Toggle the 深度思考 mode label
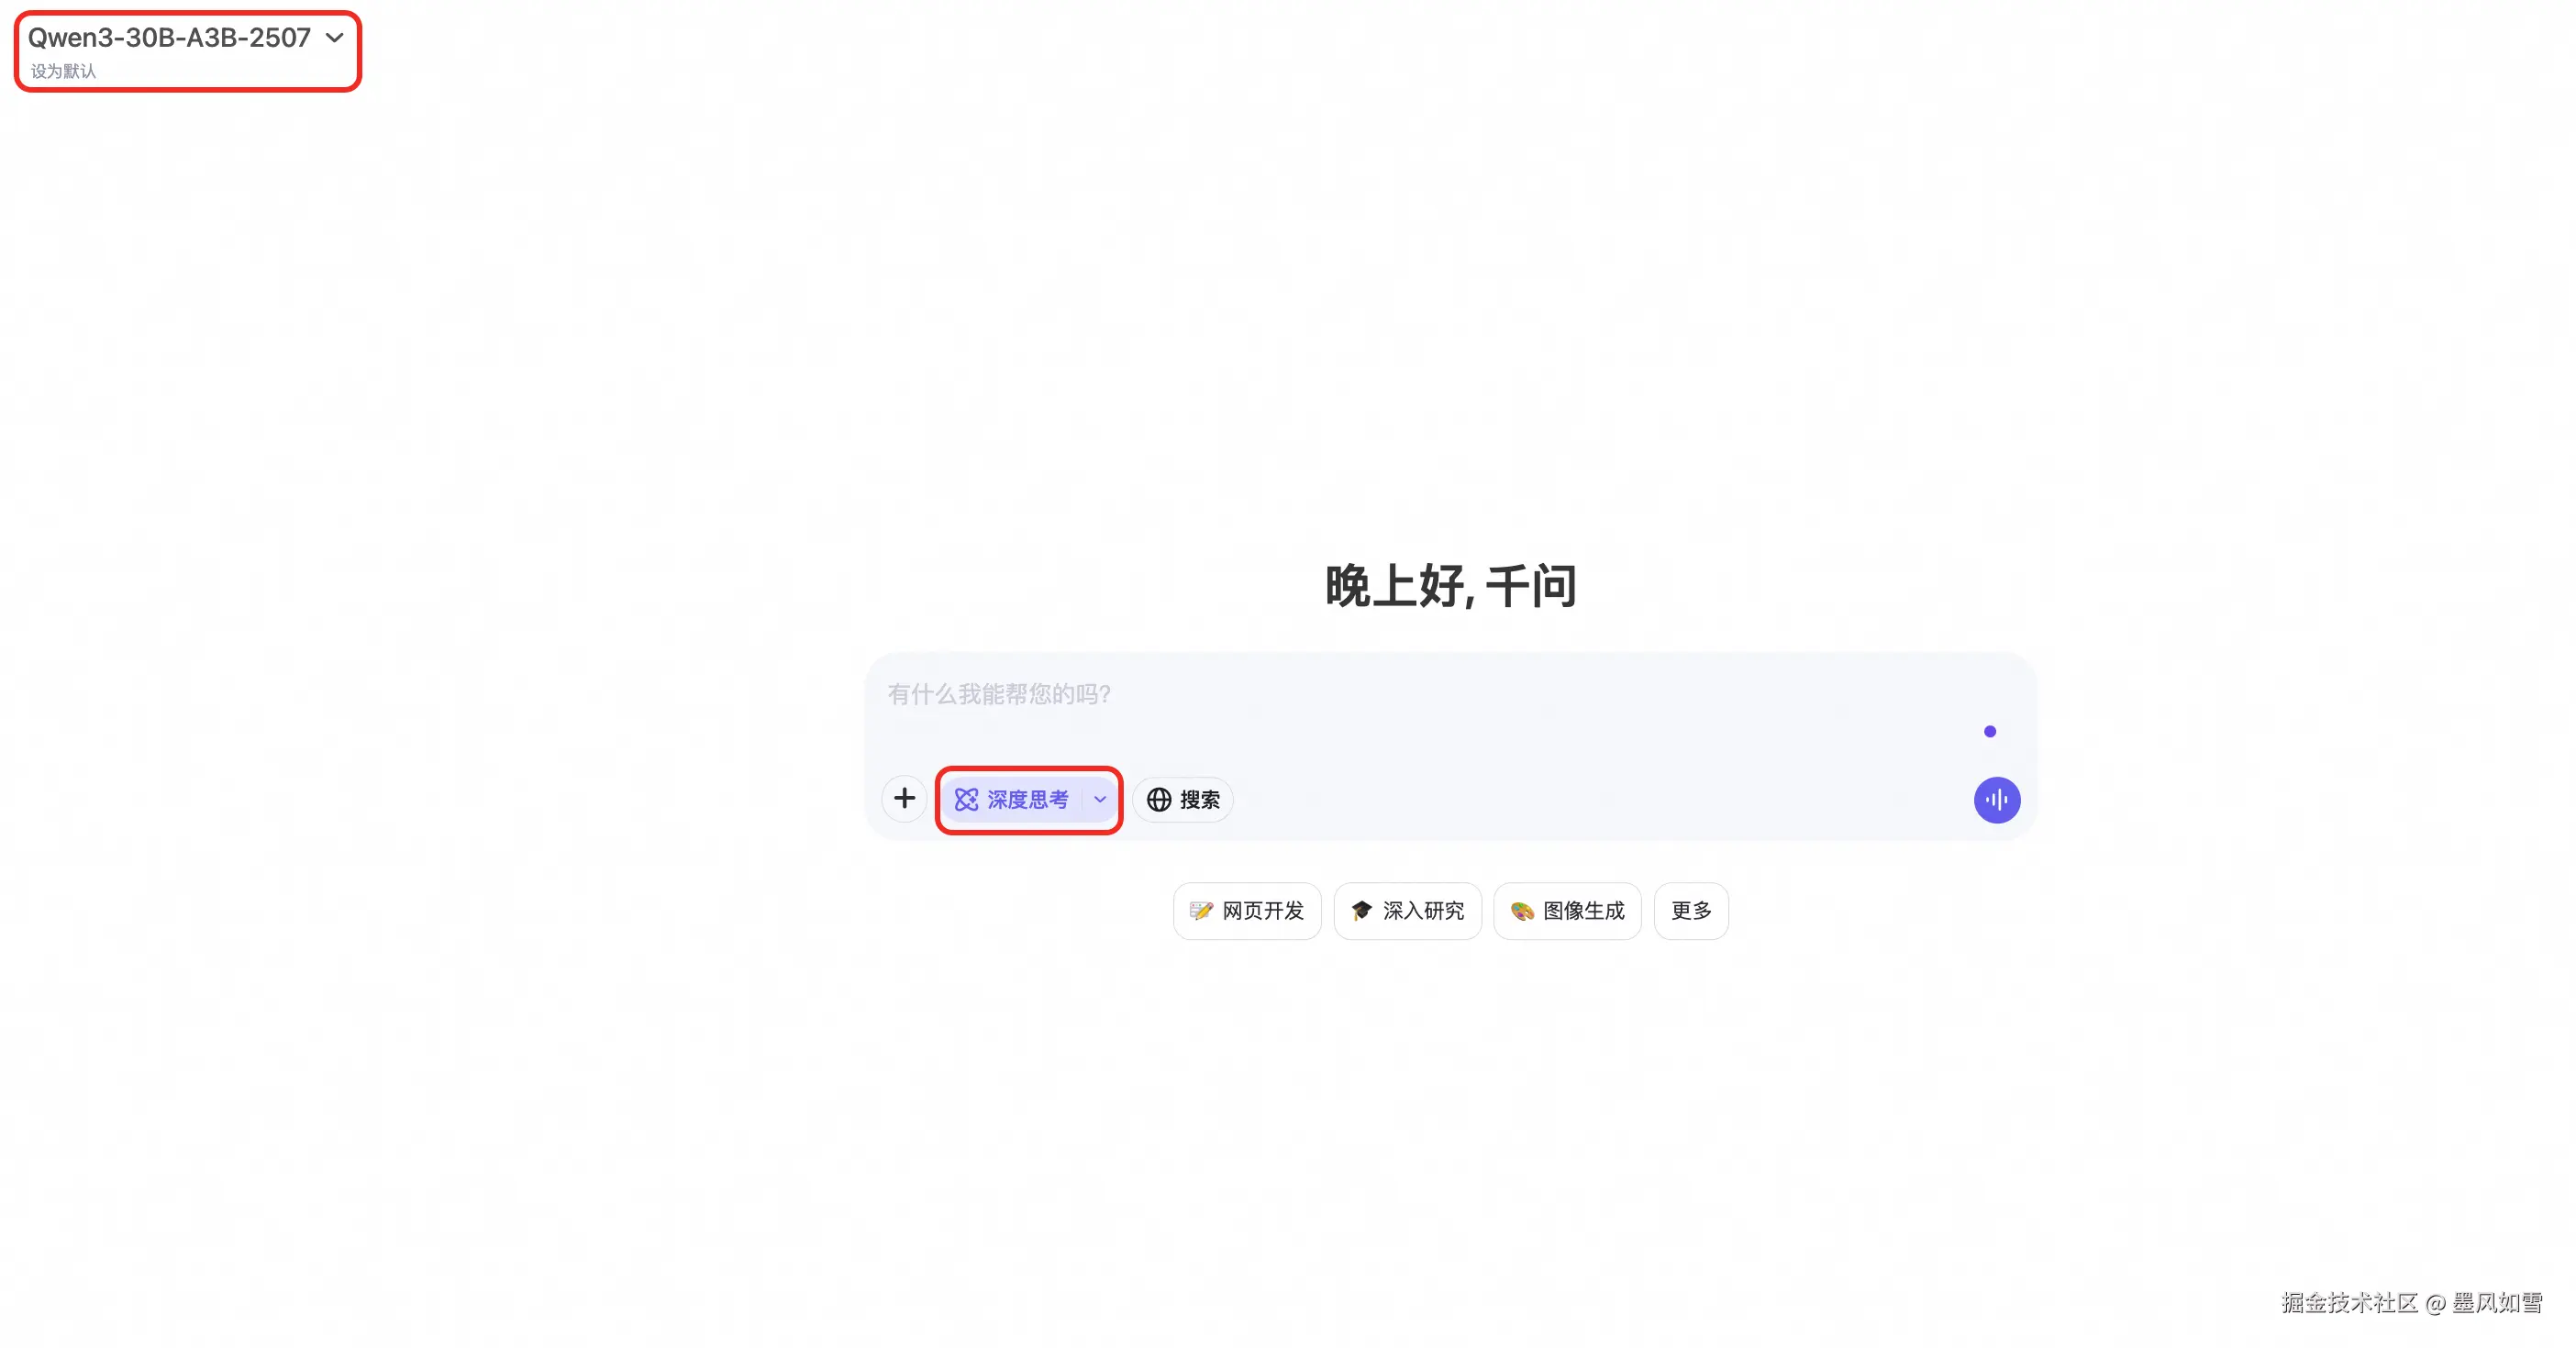 (1028, 800)
